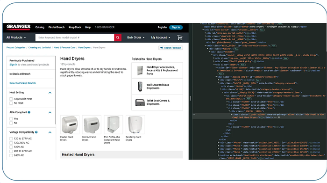Open the All Products dropdown

pyautogui.click(x=16, y=37)
